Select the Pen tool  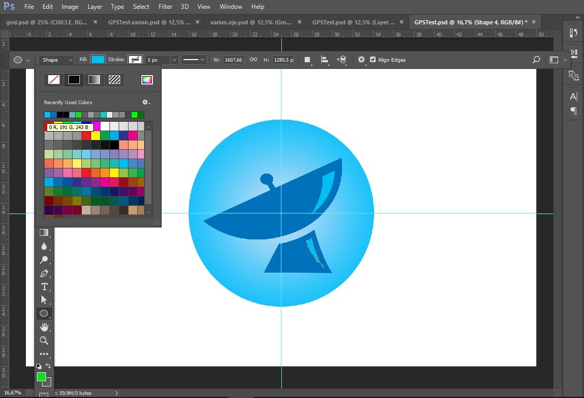[44, 273]
